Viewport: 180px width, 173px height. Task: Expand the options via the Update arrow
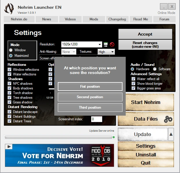click(171, 134)
